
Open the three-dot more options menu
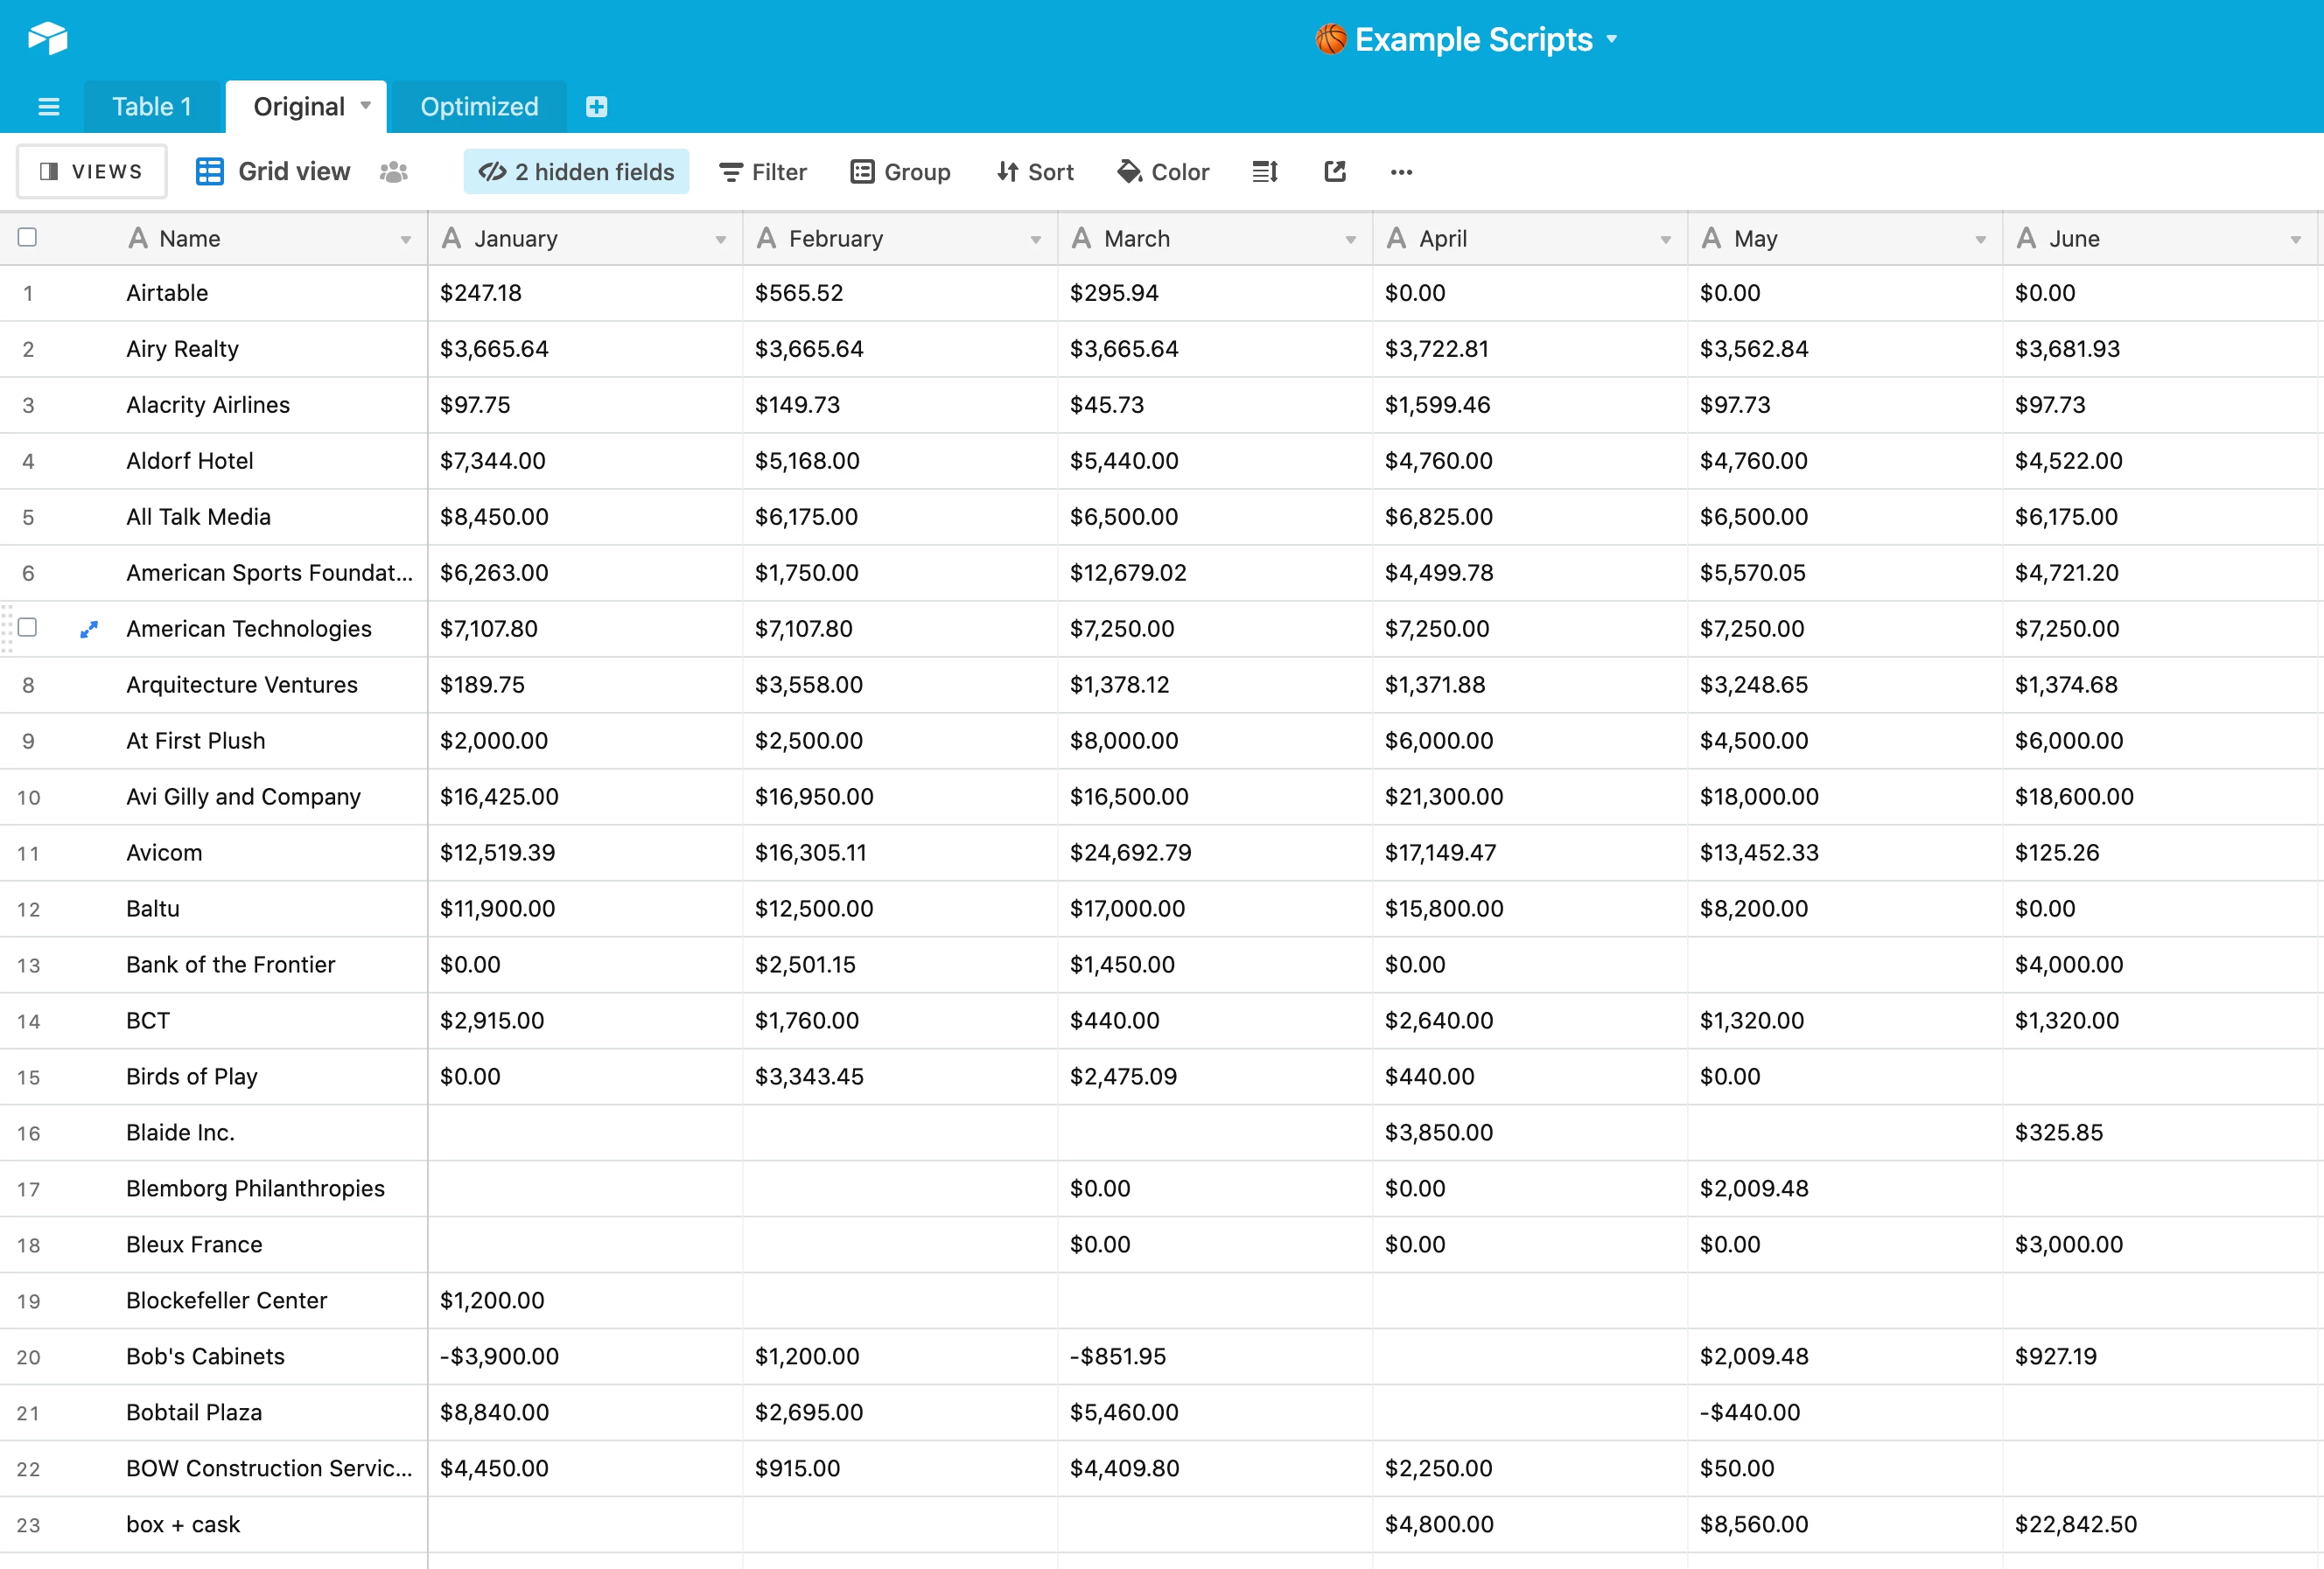1401,173
